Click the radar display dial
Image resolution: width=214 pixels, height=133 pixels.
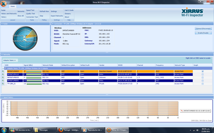tap(25, 39)
